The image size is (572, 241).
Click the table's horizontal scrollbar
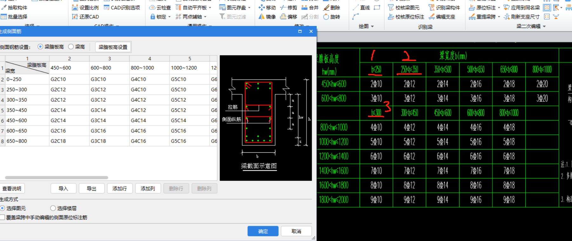[x=57, y=178]
